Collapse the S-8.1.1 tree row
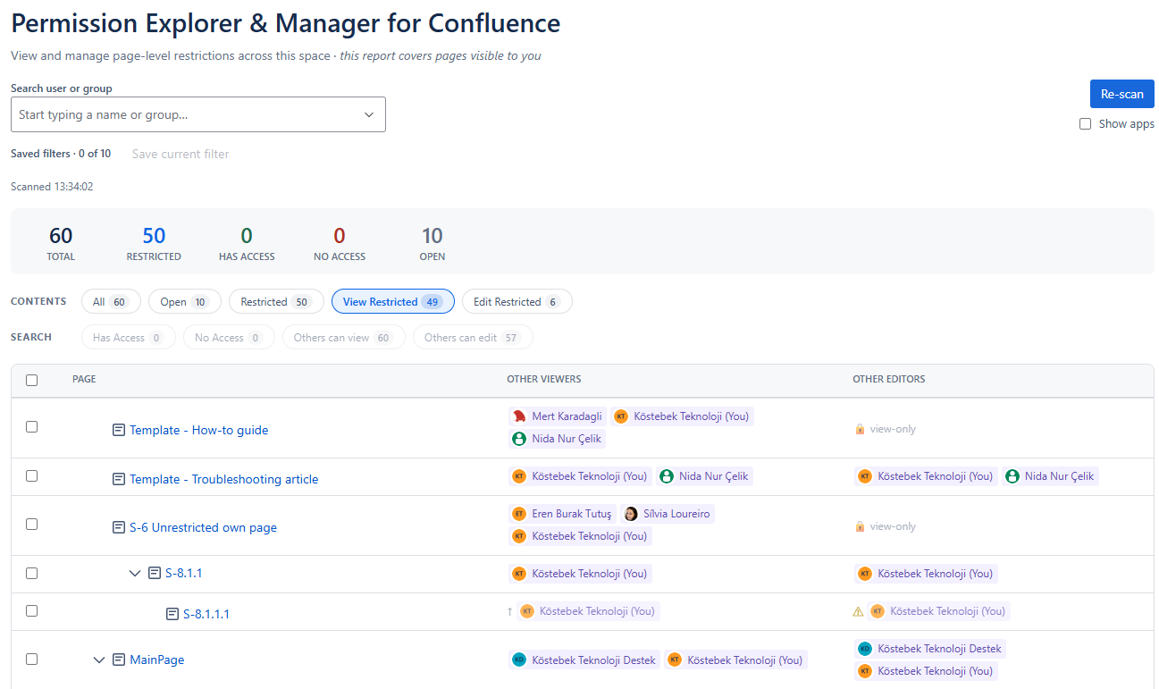Image resolution: width=1159 pixels, height=689 pixels. 136,573
